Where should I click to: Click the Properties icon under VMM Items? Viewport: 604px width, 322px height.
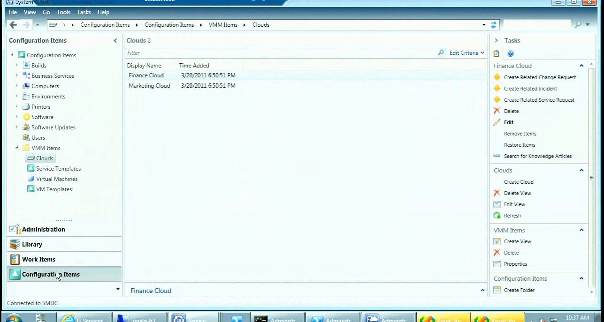tap(497, 264)
